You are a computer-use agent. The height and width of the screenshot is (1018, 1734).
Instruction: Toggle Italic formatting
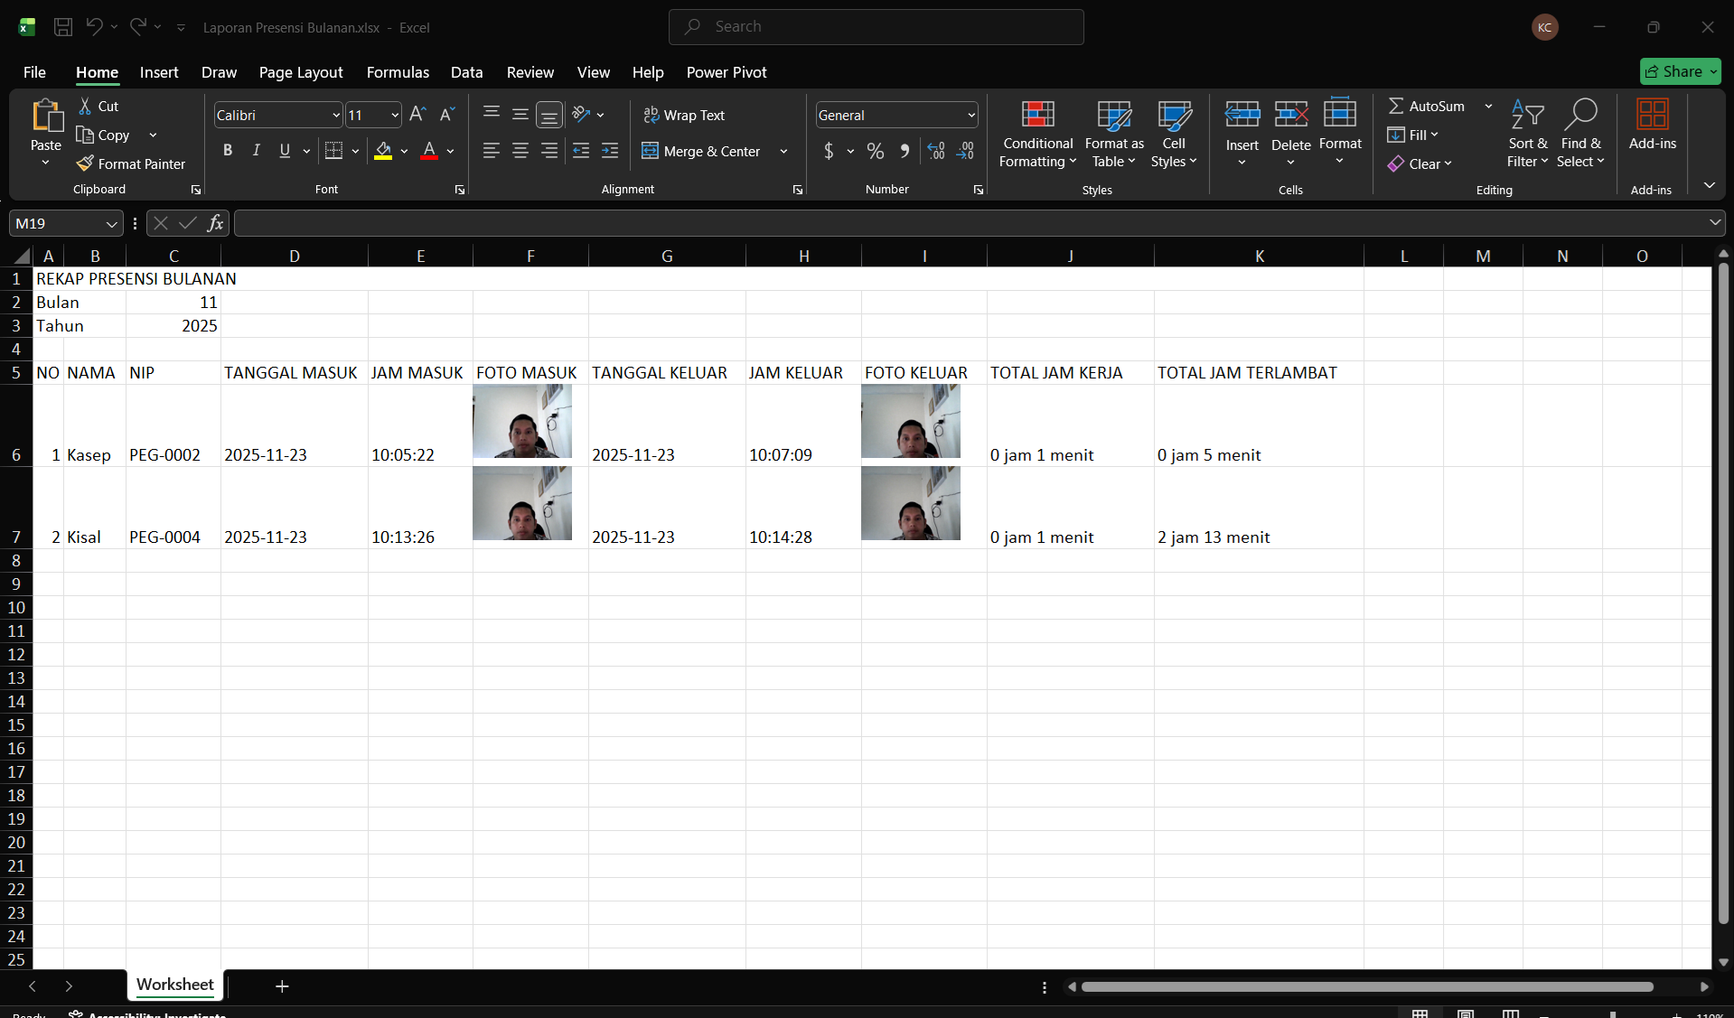[257, 151]
